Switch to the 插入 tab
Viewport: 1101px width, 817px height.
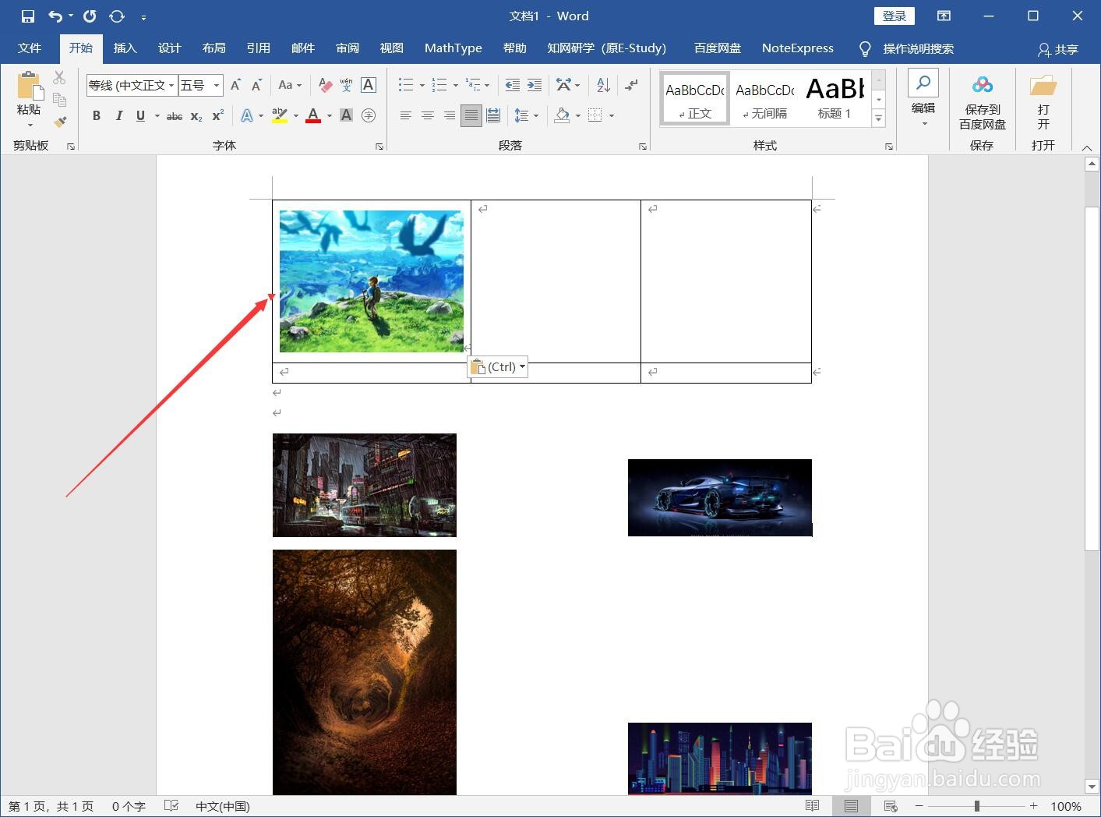point(125,48)
